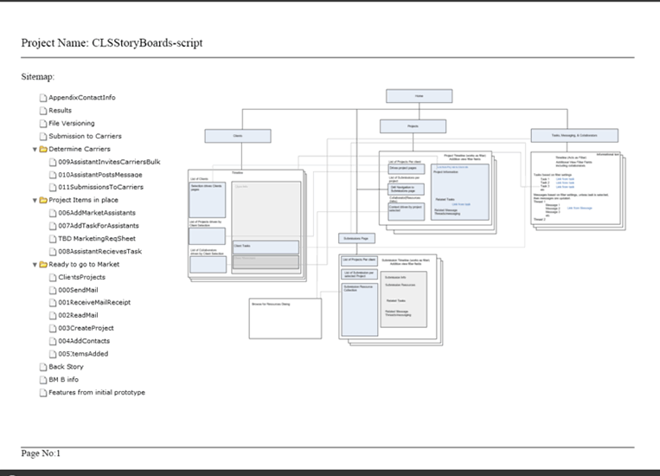This screenshot has width=660, height=476.
Task: Select 003CreateProject in the sitemap tree
Action: (x=86, y=328)
